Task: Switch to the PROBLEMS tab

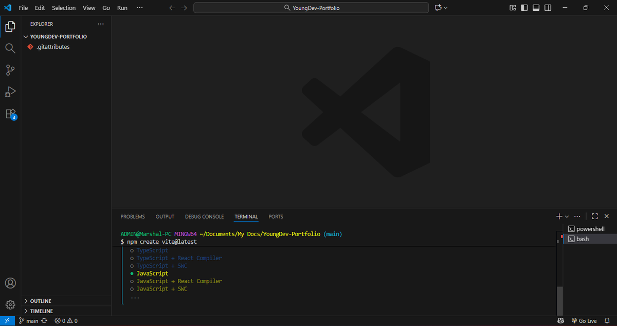Action: pyautogui.click(x=133, y=216)
